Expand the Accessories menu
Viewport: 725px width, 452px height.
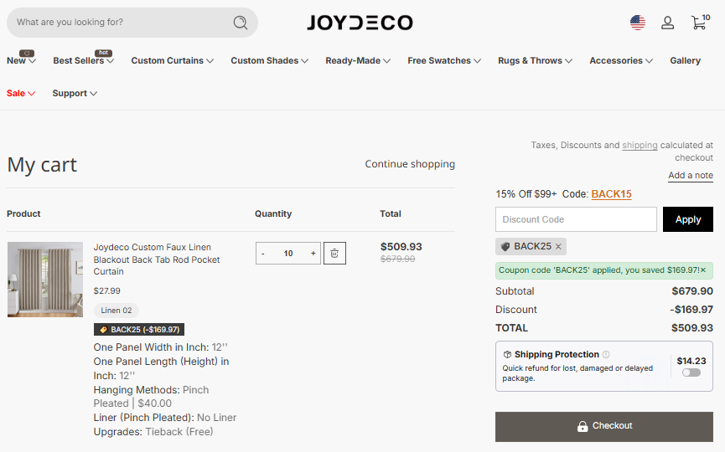(x=621, y=60)
